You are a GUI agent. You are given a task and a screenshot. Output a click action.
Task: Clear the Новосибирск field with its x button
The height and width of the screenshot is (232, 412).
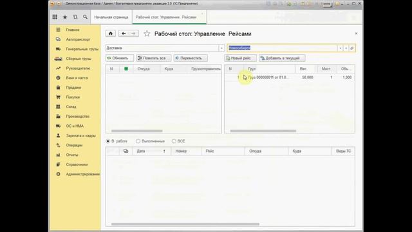click(346, 48)
